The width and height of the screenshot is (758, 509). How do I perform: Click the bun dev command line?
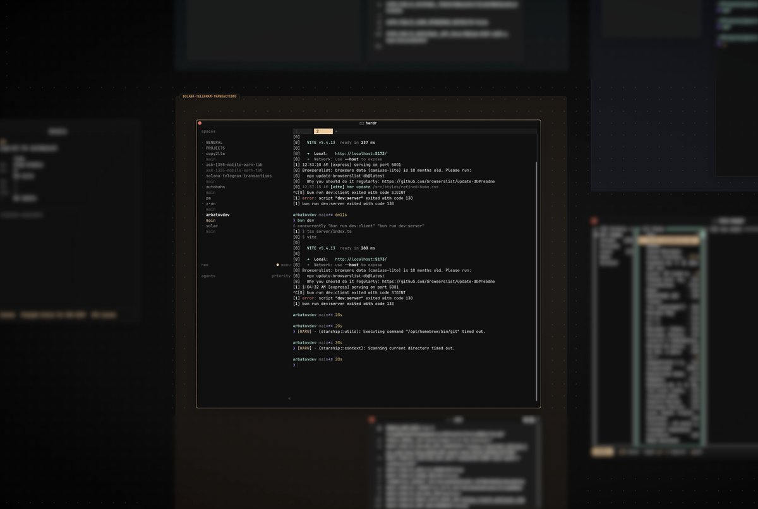point(304,220)
